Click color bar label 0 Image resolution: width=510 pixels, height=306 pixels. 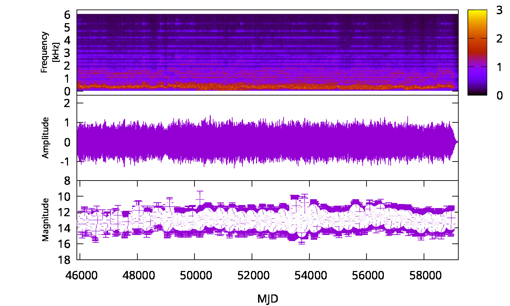click(x=499, y=95)
